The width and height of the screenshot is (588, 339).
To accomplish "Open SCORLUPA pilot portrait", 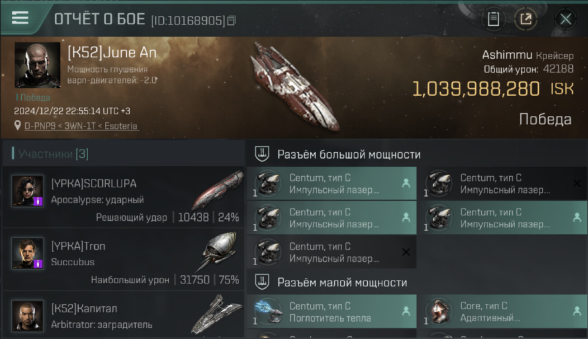I will [x=28, y=191].
